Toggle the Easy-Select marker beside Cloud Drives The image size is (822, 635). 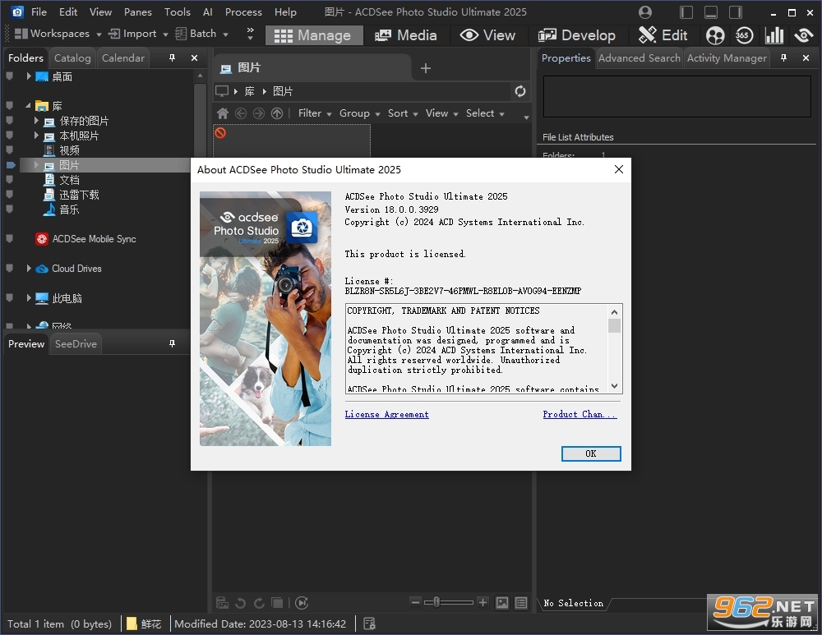[x=9, y=269]
